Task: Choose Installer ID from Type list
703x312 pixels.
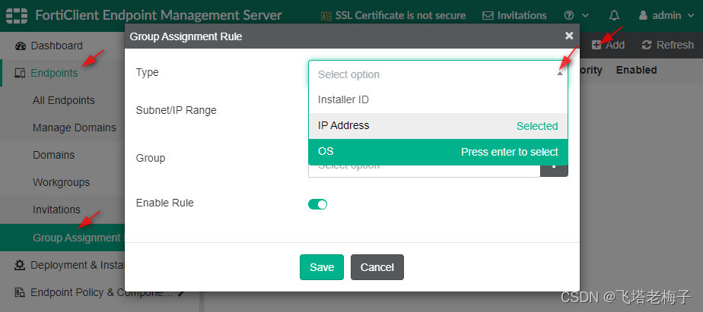Action: 438,99
